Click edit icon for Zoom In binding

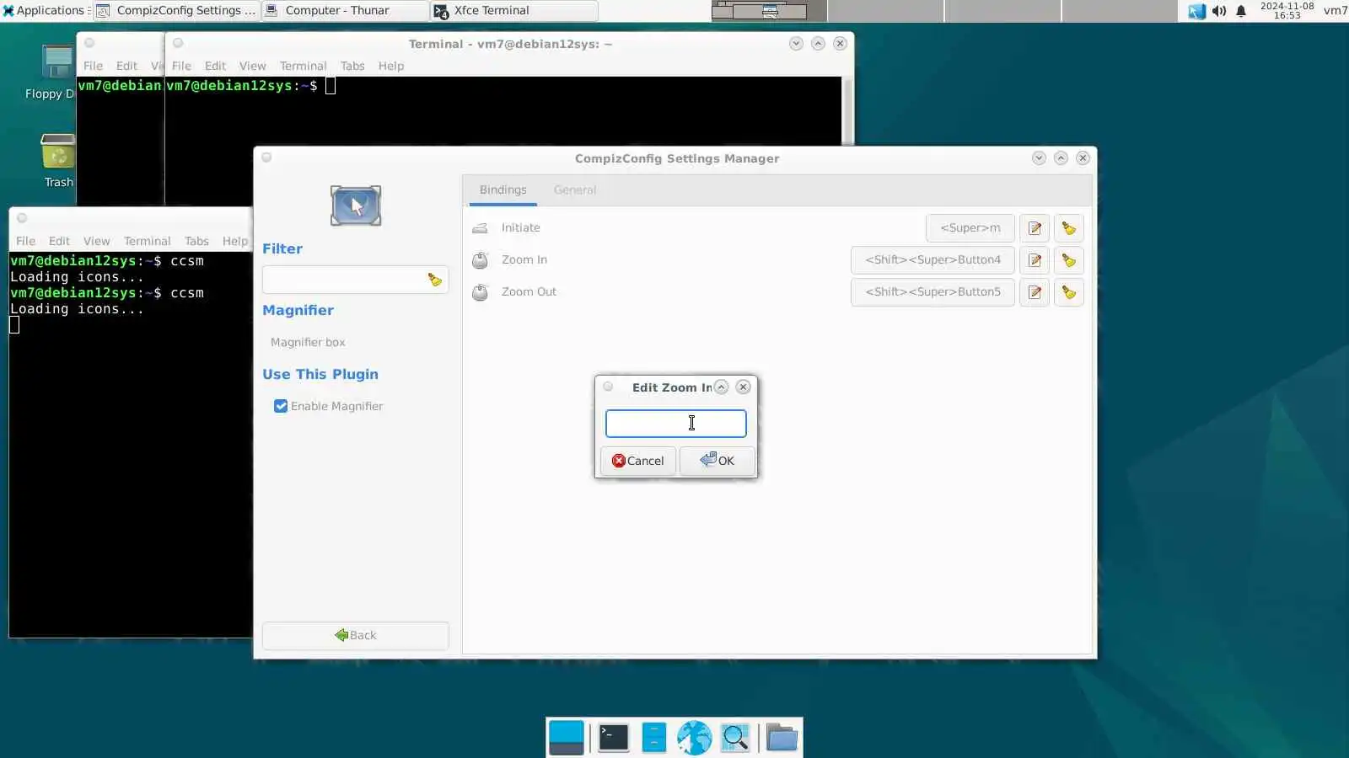[1035, 260]
